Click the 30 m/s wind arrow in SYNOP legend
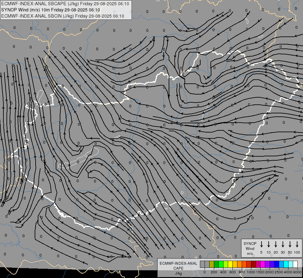 pos(283,244)
